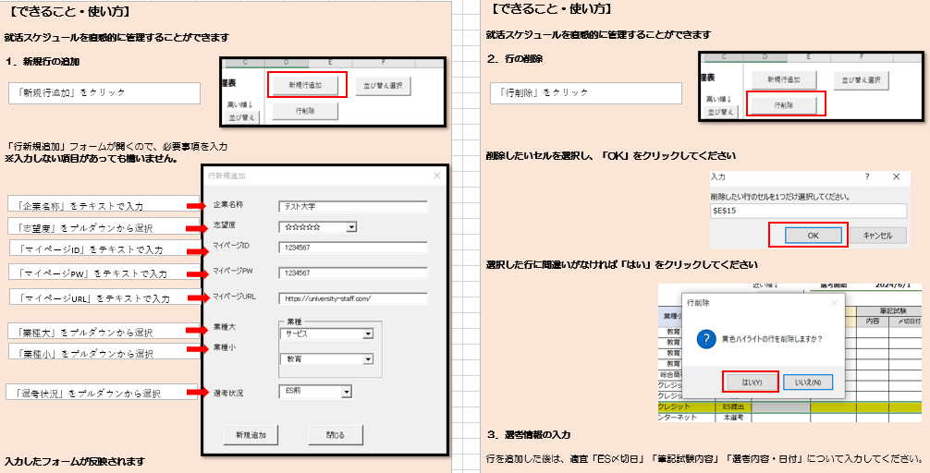
Task: Click the ? help icon in 入力 dialog title bar
Action: click(x=867, y=176)
